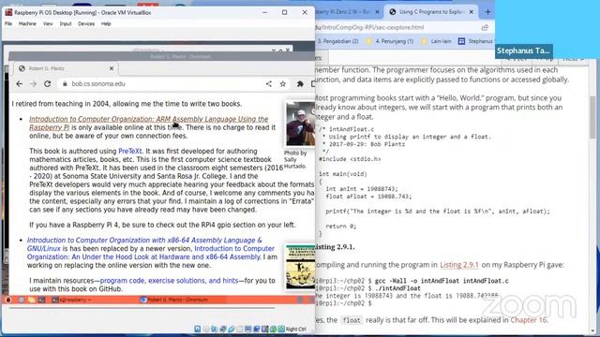Go back in Raspberry Pi Chromium browser
Image resolution: width=600 pixels, height=337 pixels.
tap(19, 83)
